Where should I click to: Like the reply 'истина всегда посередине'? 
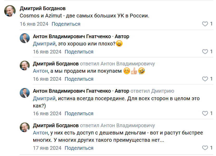205,113
